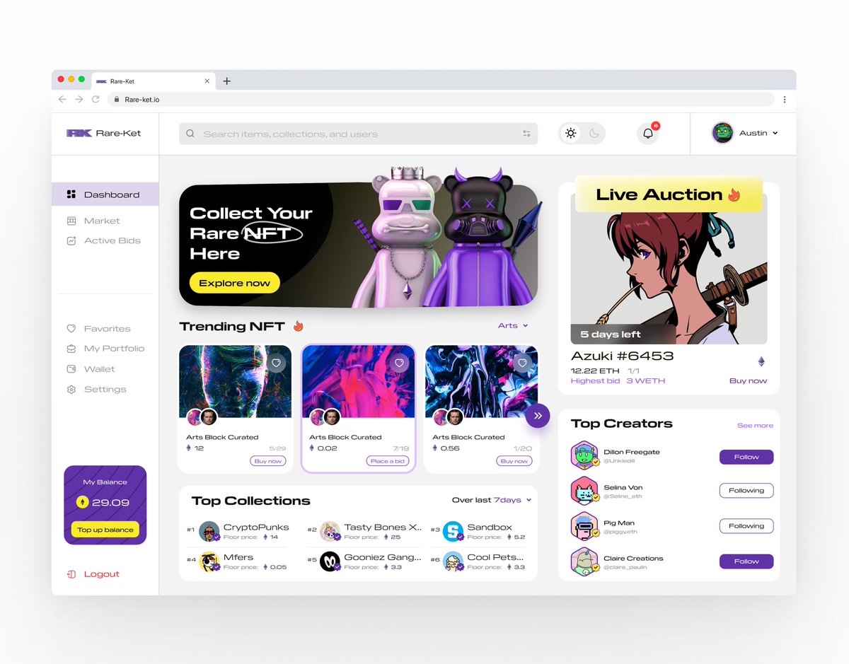Open a new browser tab
849x664 pixels.
(x=226, y=81)
